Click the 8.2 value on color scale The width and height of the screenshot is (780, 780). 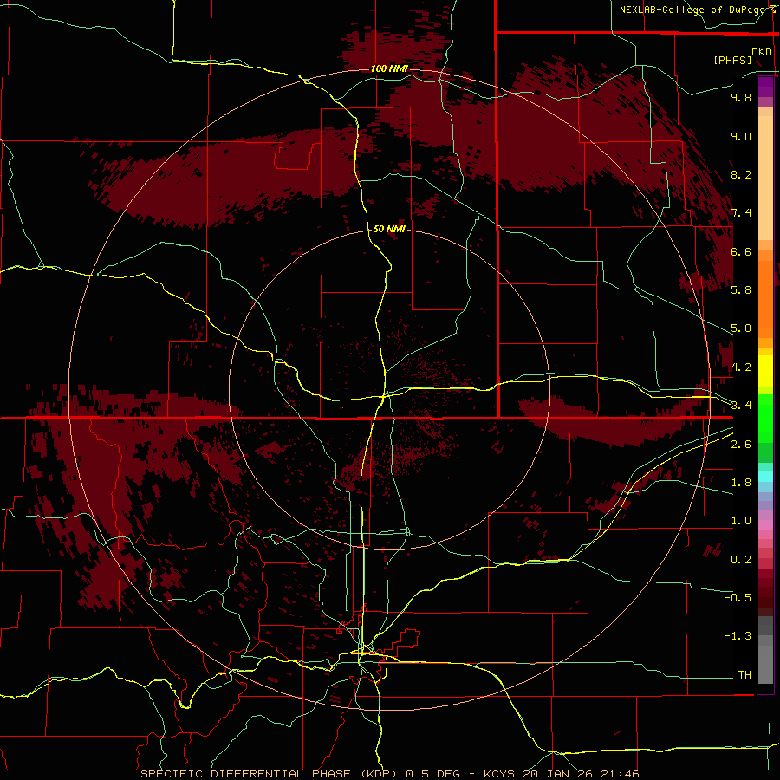(741, 174)
